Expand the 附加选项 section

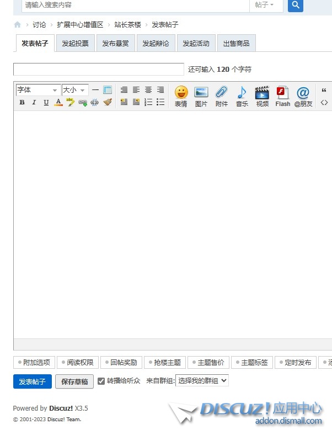coord(34,363)
